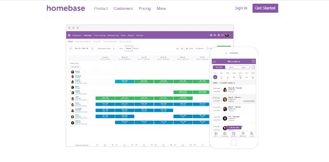Image resolution: width=329 pixels, height=162 pixels.
Task: Switch to the My Availability sub-tab
Action: click(x=125, y=41)
